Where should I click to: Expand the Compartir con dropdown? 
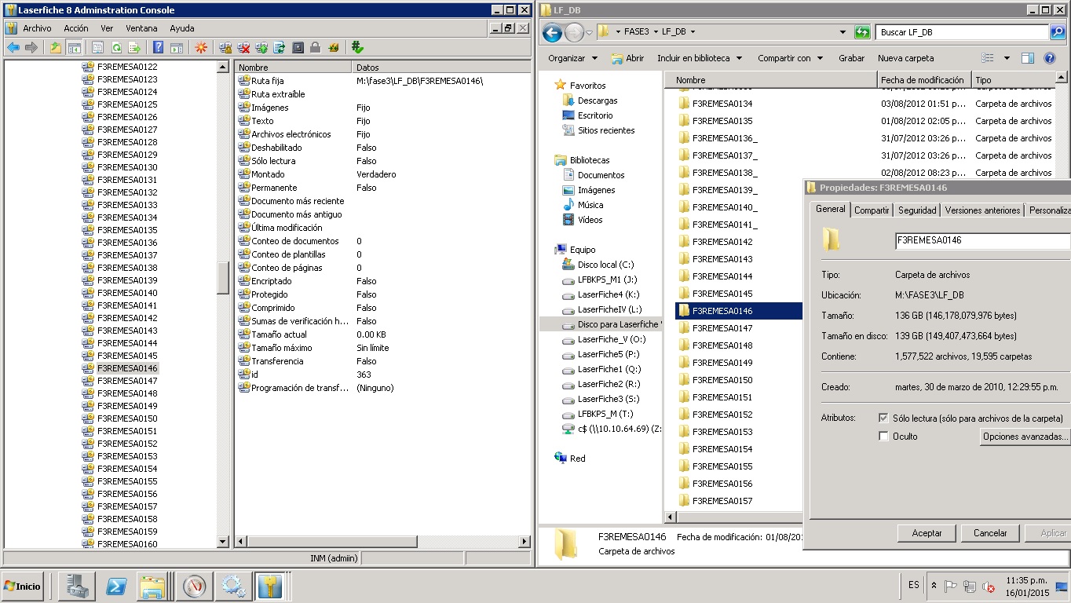click(x=790, y=58)
